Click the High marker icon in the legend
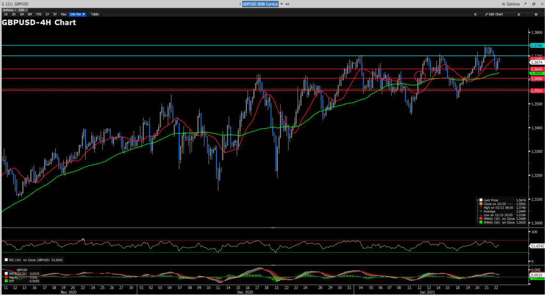The image size is (545, 295). [481, 207]
